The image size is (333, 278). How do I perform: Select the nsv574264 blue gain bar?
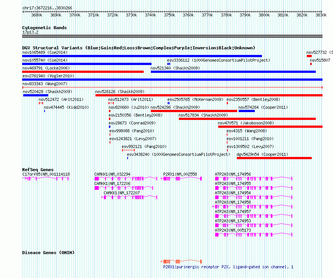point(247,111)
